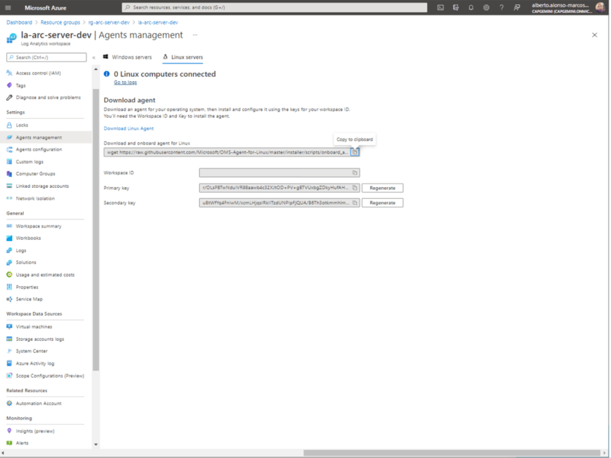Open the notifications bell
611x458 pixels.
[471, 8]
